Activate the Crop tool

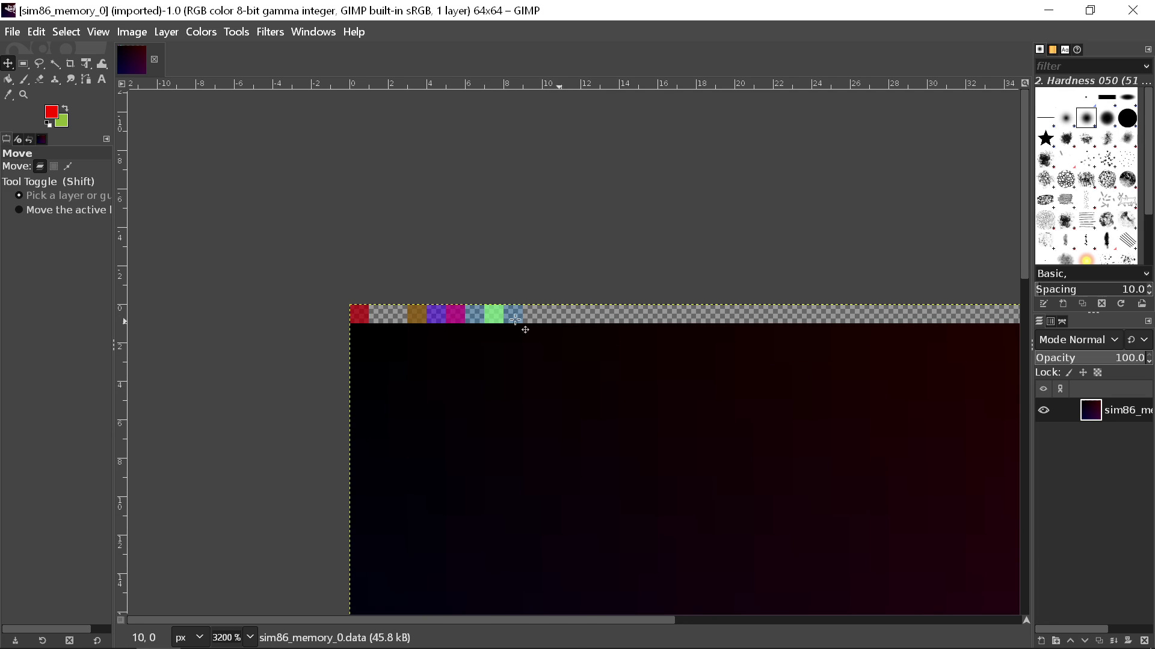point(70,63)
